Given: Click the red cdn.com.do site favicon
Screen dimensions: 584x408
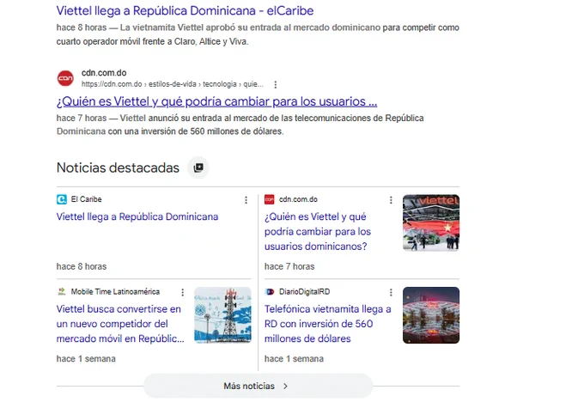Looking at the screenshot, I should click(x=65, y=78).
